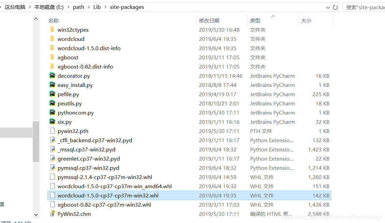Viewport: 385px width, 223px height.
Task: Go to the path folder breadcrumb
Action: click(x=79, y=7)
